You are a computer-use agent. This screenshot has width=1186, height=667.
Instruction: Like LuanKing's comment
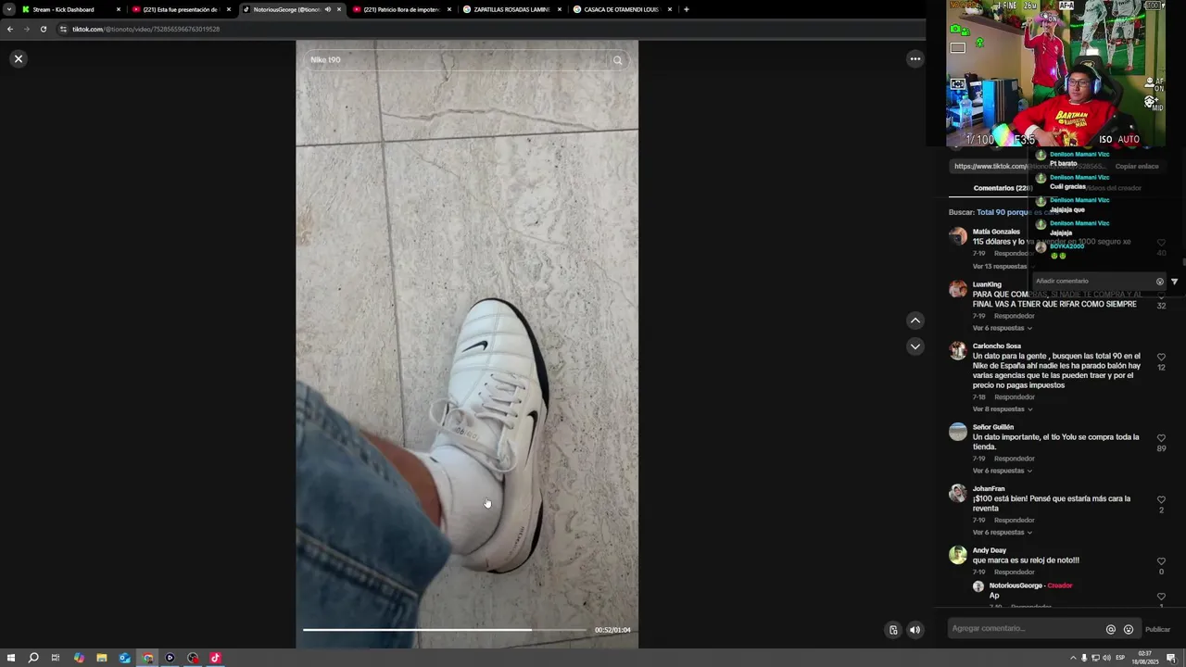(x=1161, y=296)
